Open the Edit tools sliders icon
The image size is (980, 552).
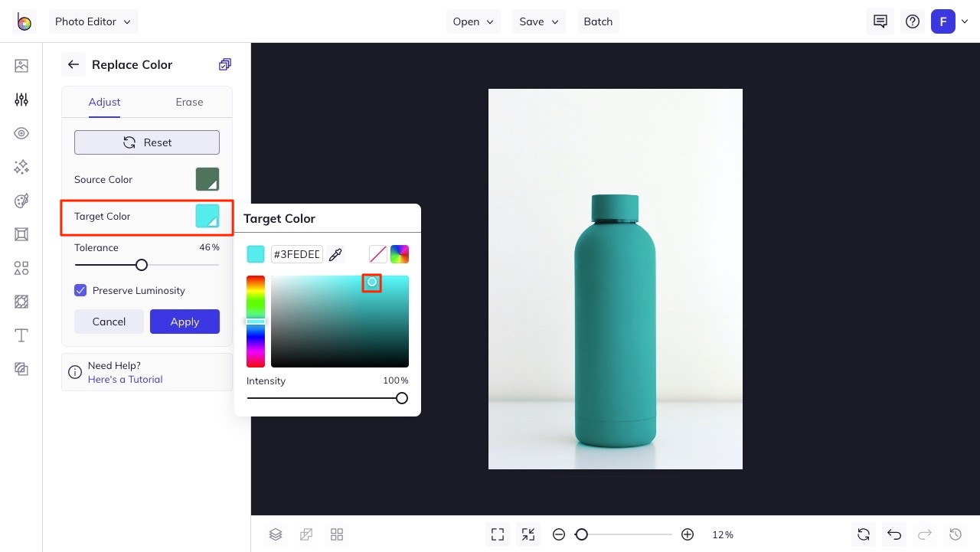(x=21, y=100)
